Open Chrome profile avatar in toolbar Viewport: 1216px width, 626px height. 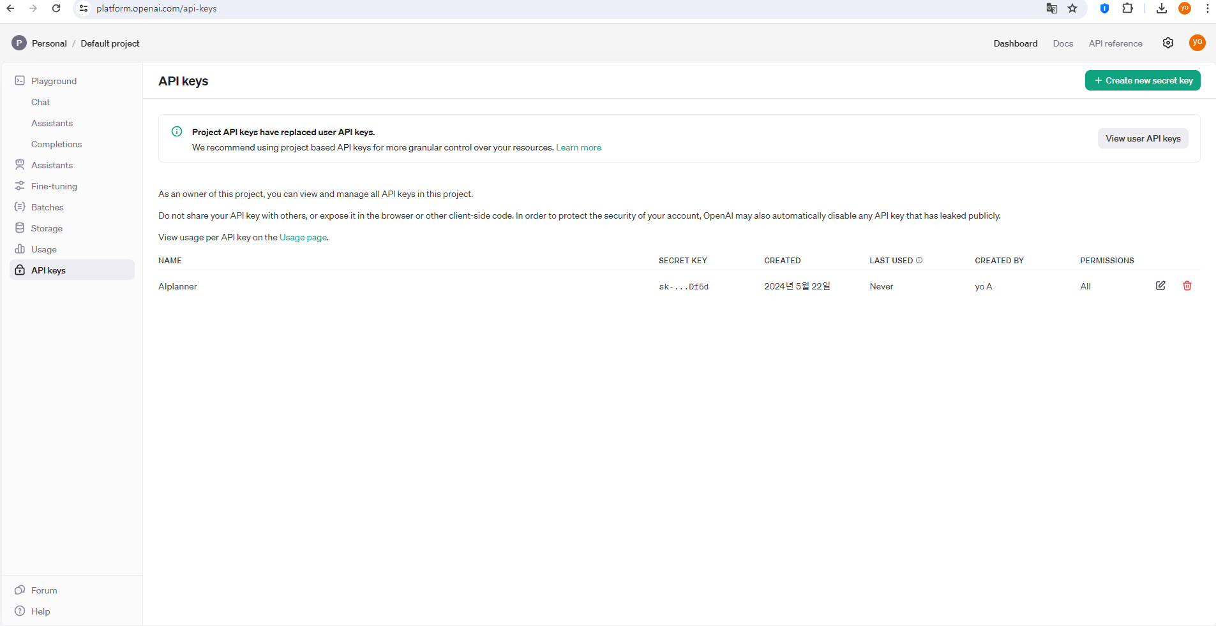click(1185, 8)
